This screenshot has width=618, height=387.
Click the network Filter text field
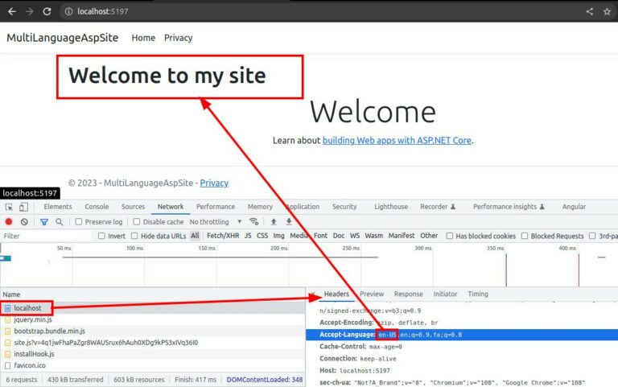tap(44, 236)
